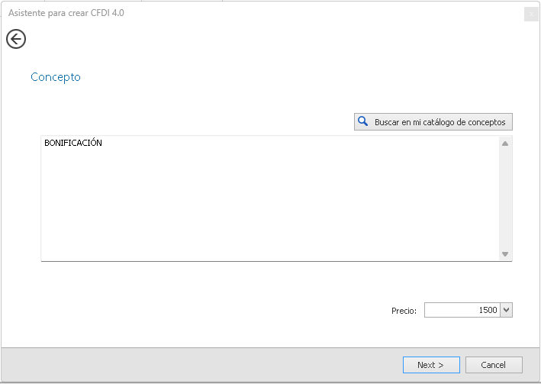541x384 pixels.
Task: Click the Precio field showing 1500
Action: coord(462,310)
